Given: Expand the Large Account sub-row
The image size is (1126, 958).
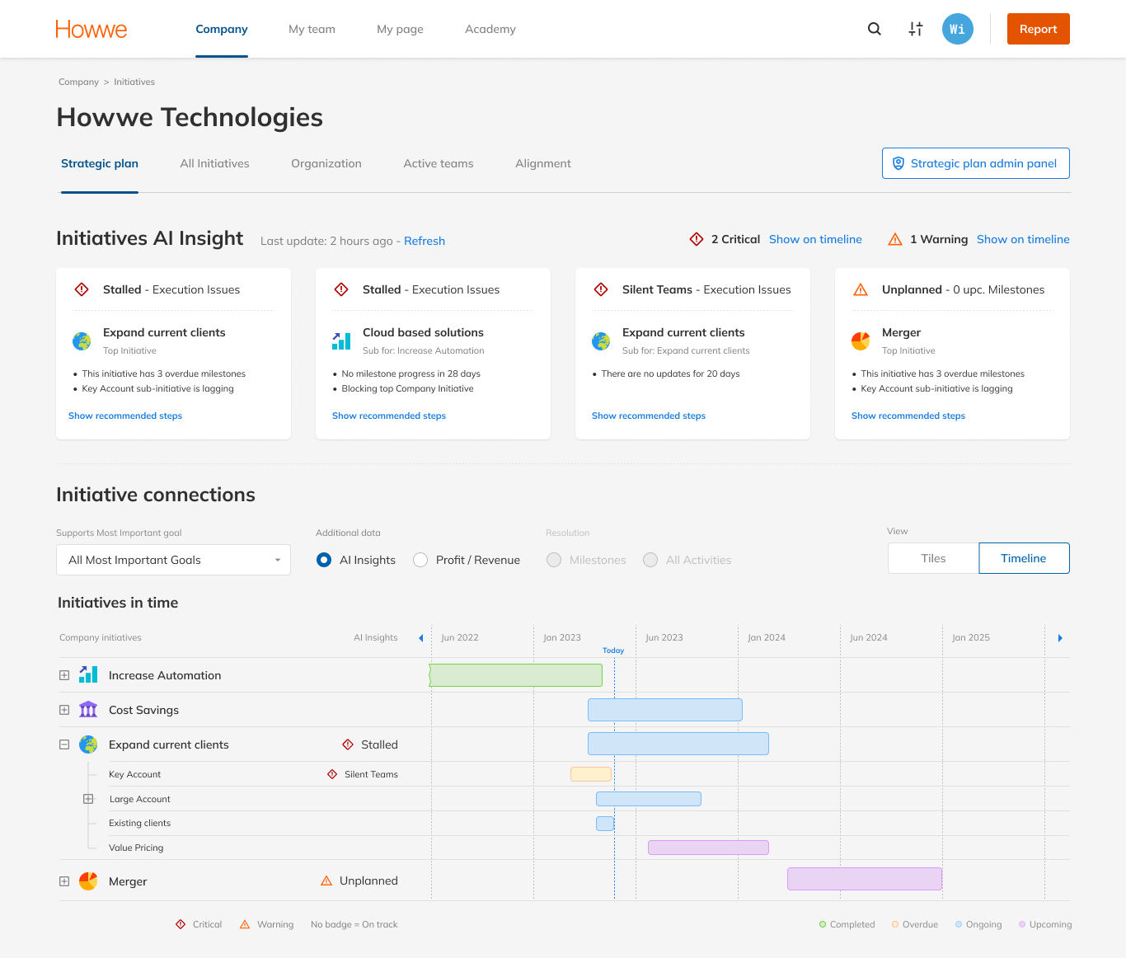Looking at the screenshot, I should (88, 799).
